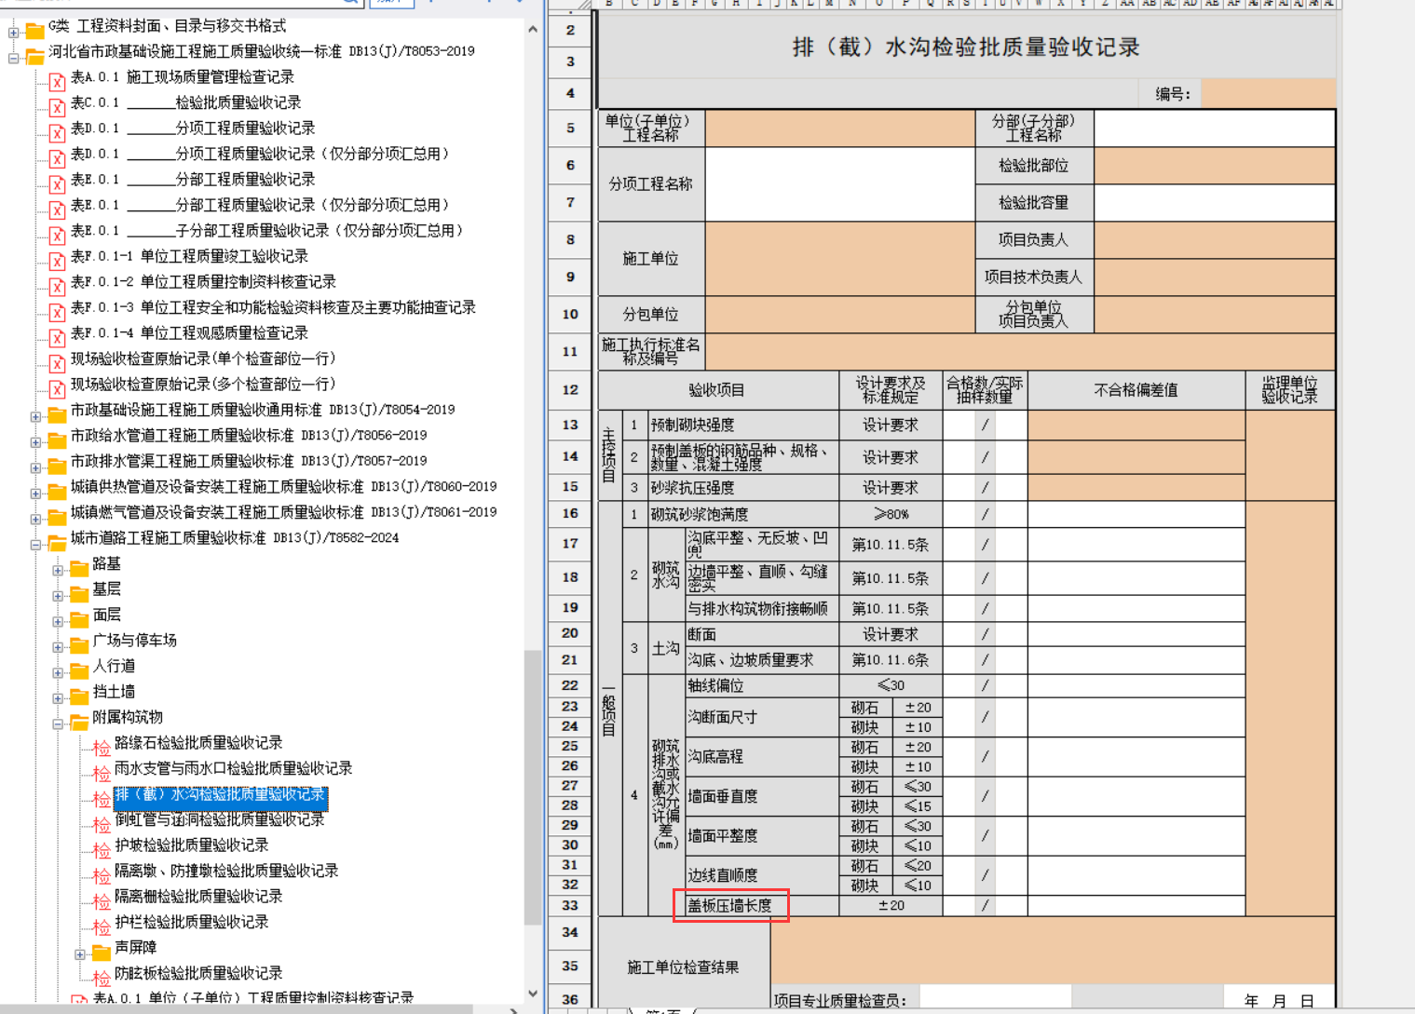Click the folder icon beside 市政给水管道工程施工质量验收标准
The image size is (1415, 1014).
click(x=58, y=439)
